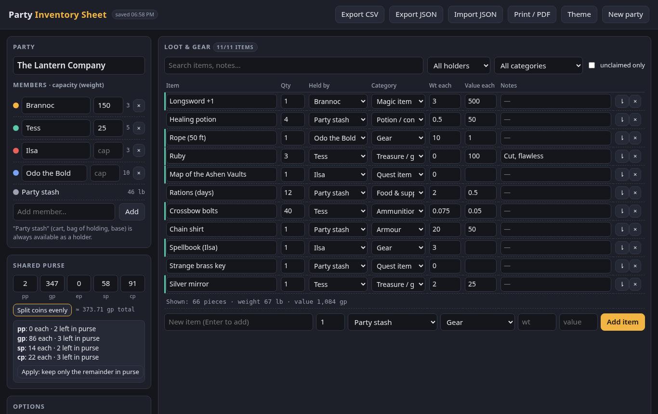Switch the Theme
Screen dimensions: 658x414
[579, 14]
